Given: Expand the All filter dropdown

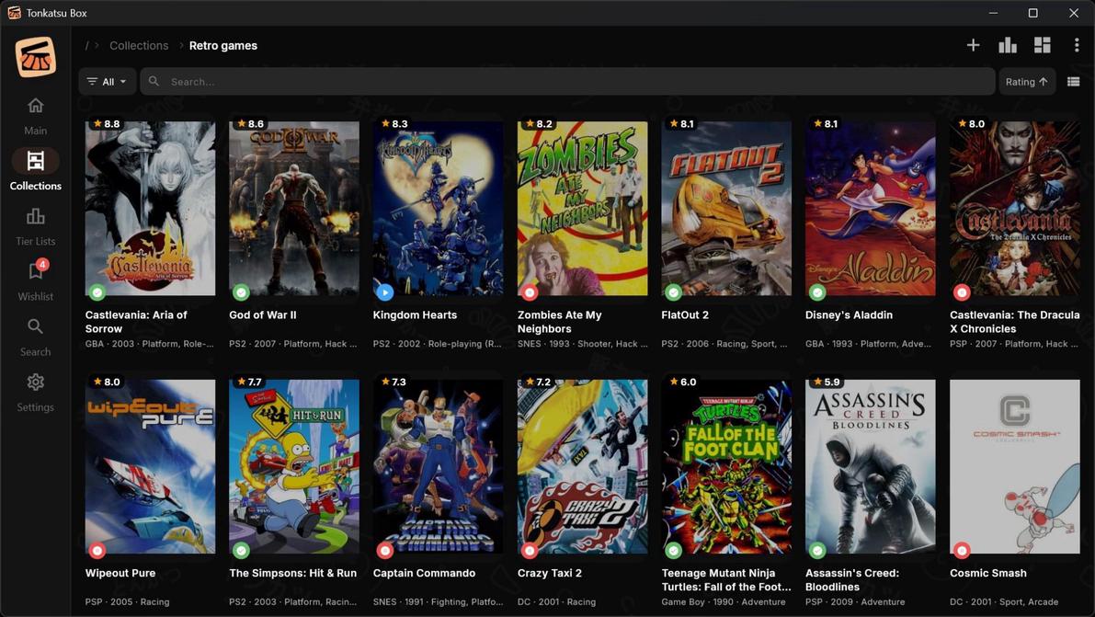Looking at the screenshot, I should [107, 82].
